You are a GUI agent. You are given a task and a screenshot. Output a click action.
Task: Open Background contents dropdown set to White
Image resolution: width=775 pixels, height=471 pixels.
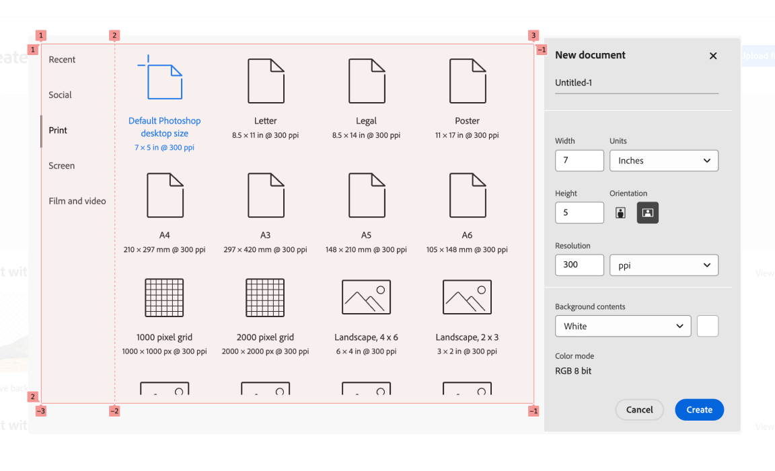tap(622, 327)
